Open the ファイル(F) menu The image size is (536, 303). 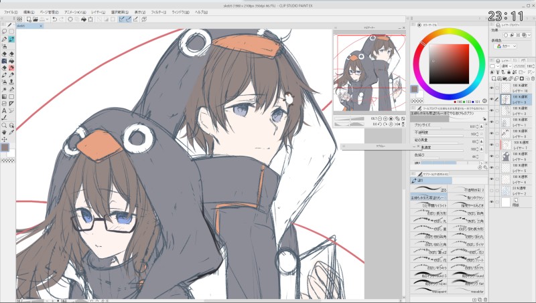tap(11, 12)
